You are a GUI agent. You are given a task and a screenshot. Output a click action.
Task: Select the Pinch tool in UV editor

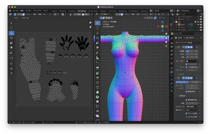(x=11, y=73)
